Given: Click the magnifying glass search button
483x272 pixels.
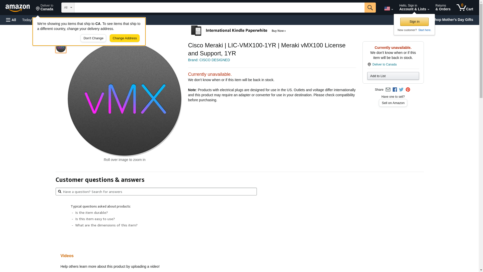Looking at the screenshot, I should tap(370, 8).
